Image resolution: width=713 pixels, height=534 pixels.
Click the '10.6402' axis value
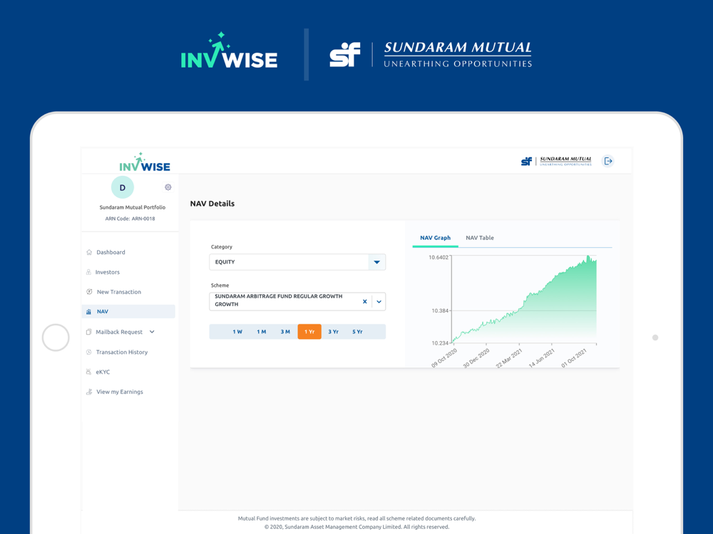(438, 258)
